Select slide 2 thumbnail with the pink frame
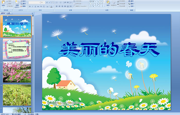 tap(17, 49)
